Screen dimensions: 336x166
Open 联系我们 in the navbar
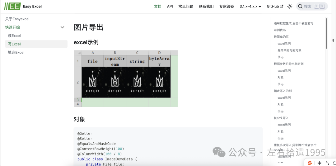pos(206,6)
